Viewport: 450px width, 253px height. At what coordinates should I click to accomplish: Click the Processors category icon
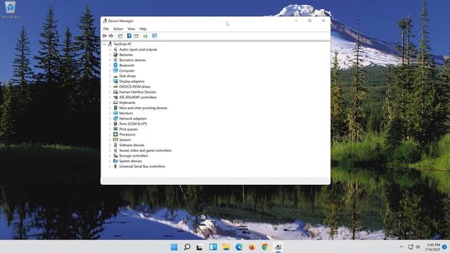click(115, 134)
